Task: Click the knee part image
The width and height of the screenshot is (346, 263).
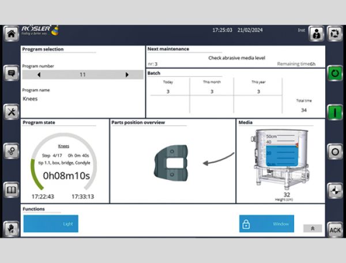Action: [x=171, y=163]
